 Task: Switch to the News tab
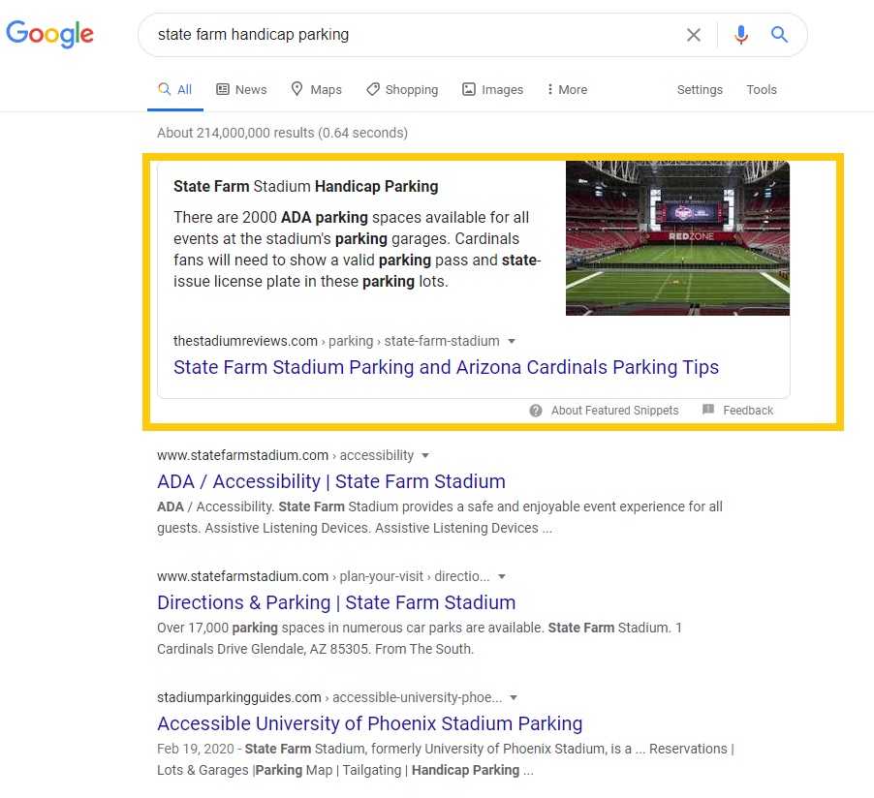(241, 89)
